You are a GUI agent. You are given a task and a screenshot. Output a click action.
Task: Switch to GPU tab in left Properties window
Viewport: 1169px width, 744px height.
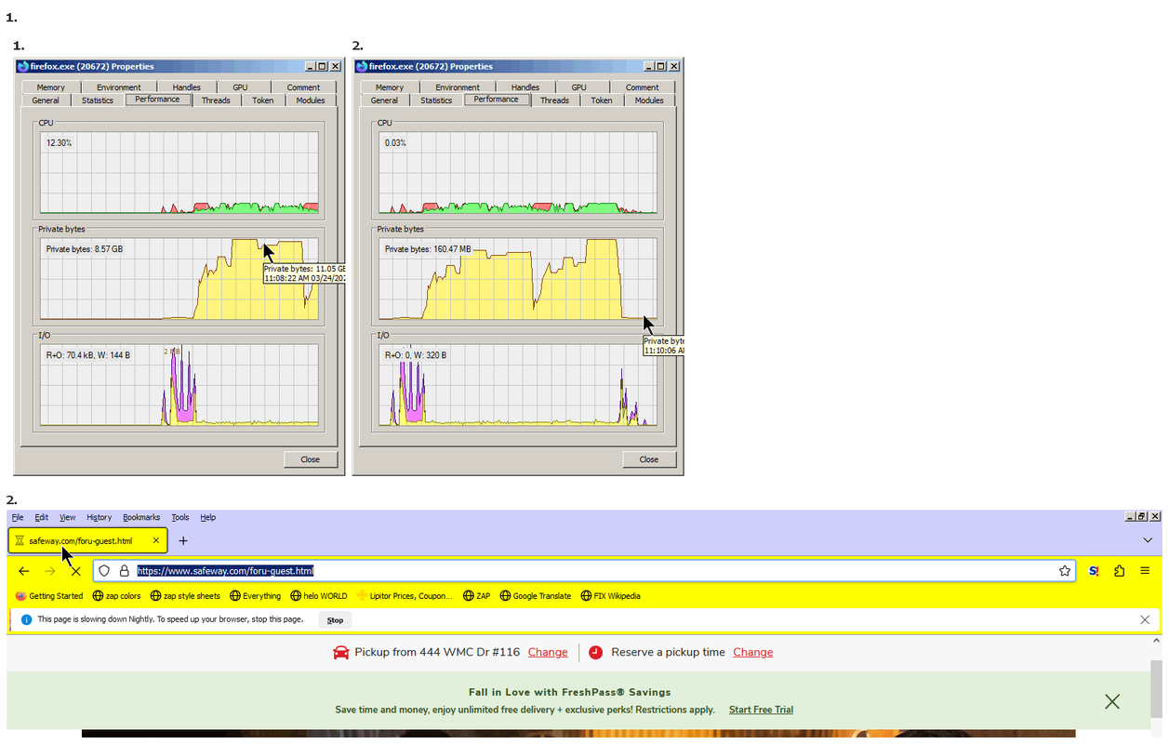pyautogui.click(x=240, y=87)
